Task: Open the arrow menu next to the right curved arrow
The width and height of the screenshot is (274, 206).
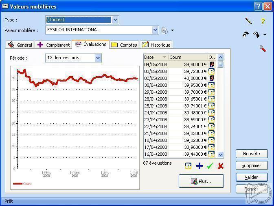Action: coord(265,35)
